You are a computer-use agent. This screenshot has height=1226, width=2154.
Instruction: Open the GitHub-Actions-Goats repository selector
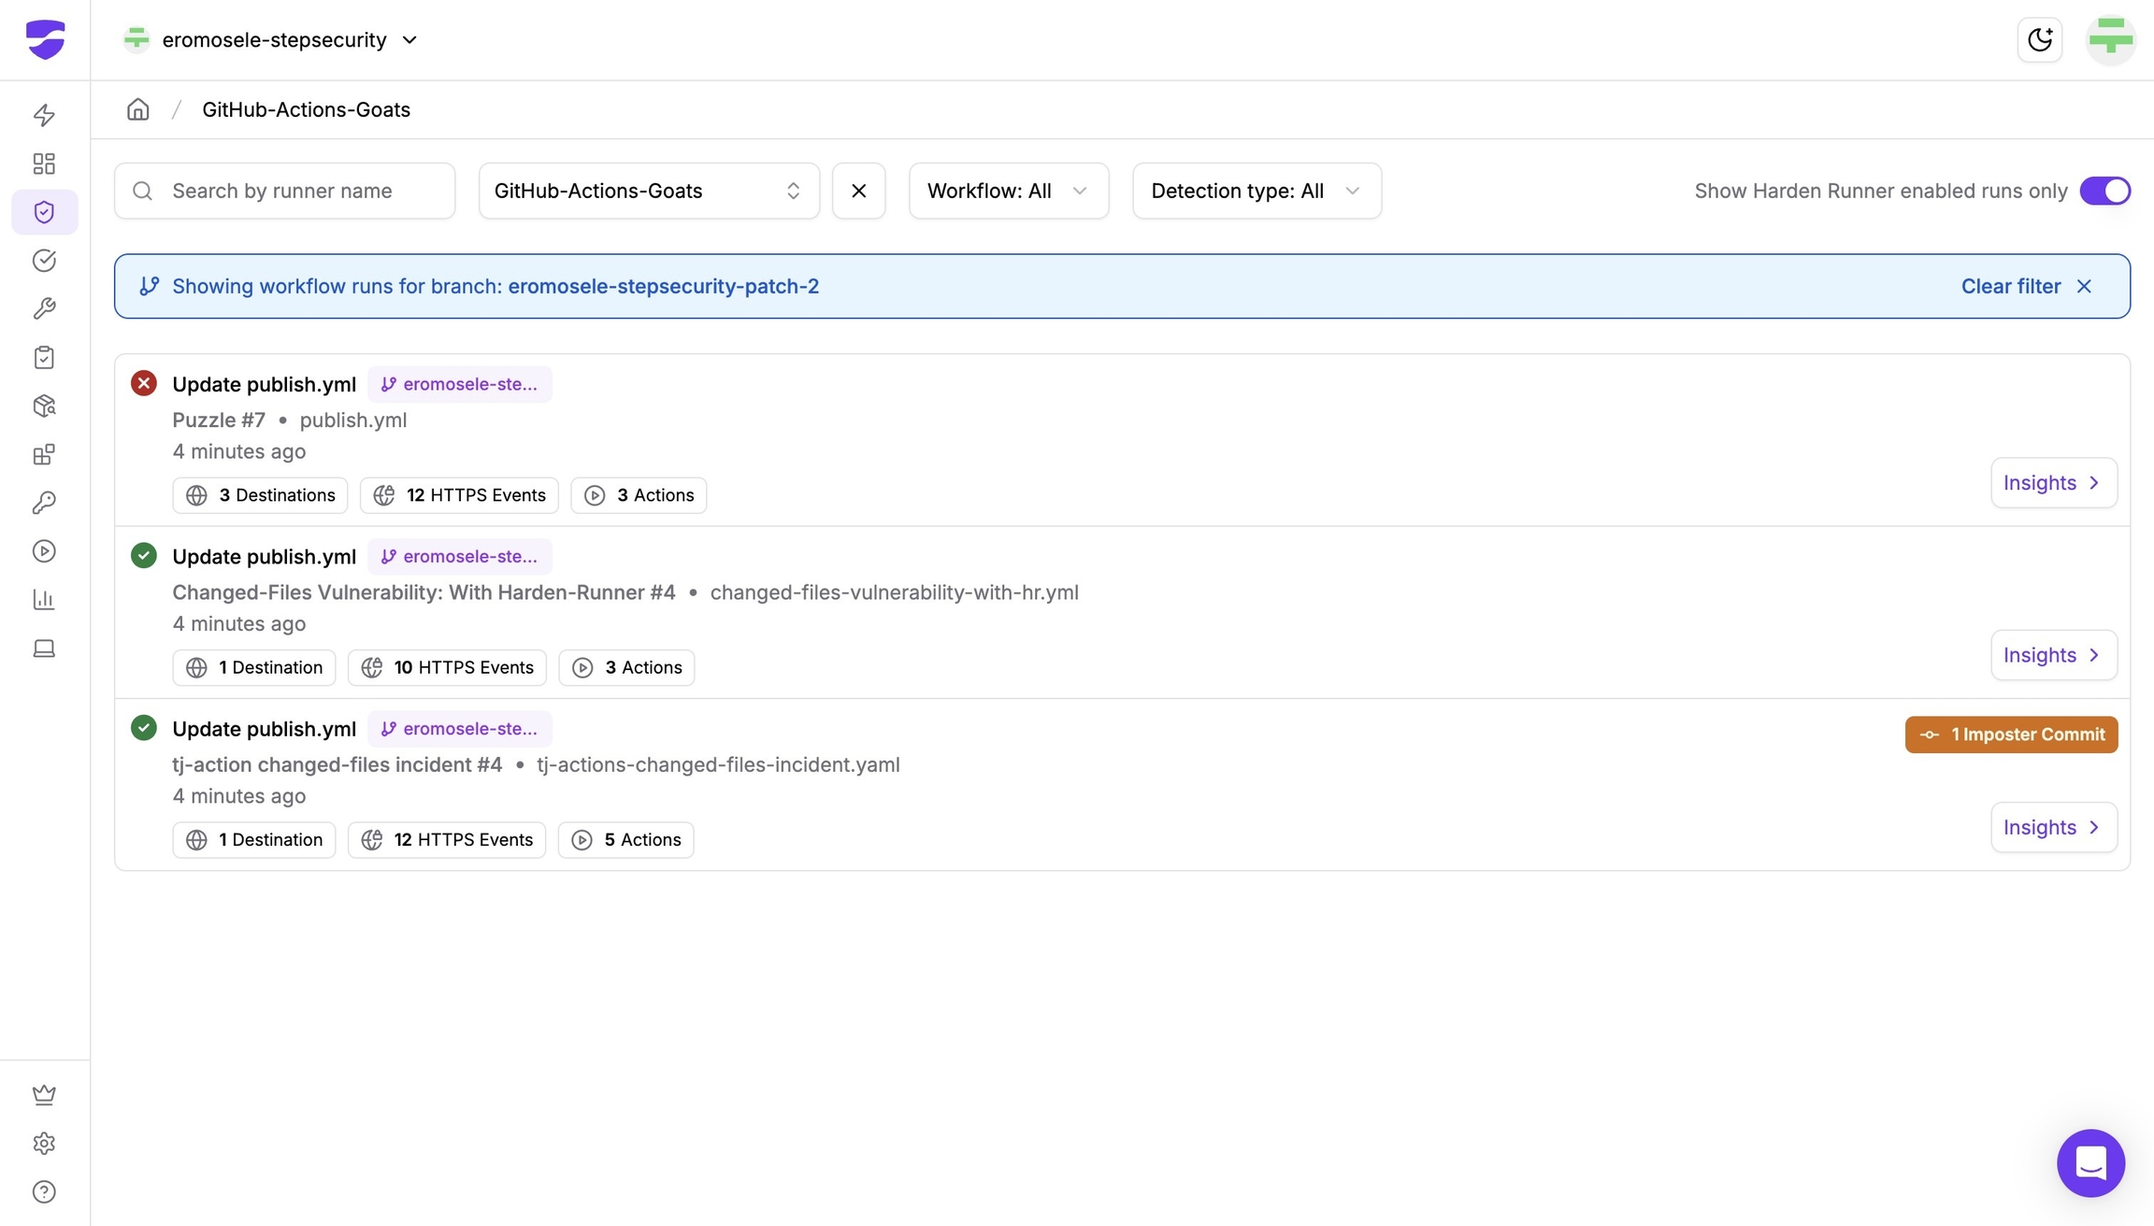(648, 191)
